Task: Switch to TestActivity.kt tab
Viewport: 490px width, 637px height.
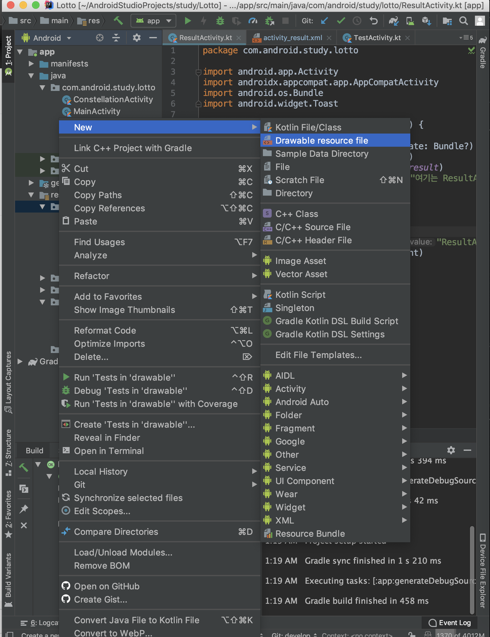Action: 376,38
